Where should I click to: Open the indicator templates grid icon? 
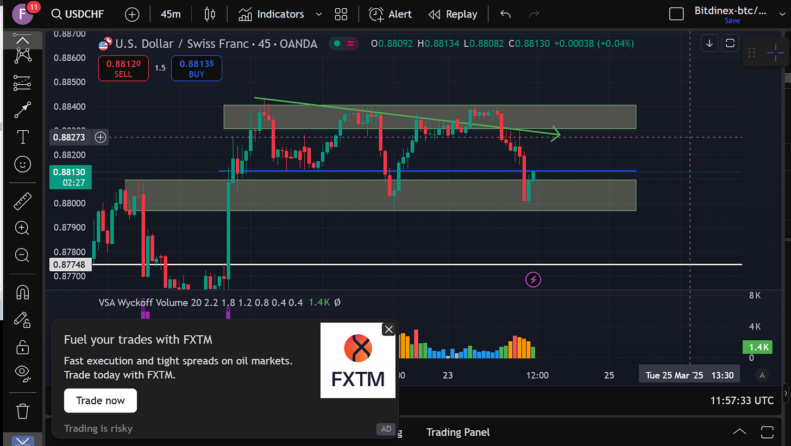coord(341,14)
